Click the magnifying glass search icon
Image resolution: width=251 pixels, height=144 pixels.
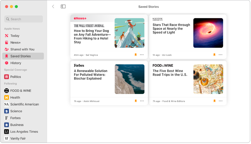click(8, 19)
